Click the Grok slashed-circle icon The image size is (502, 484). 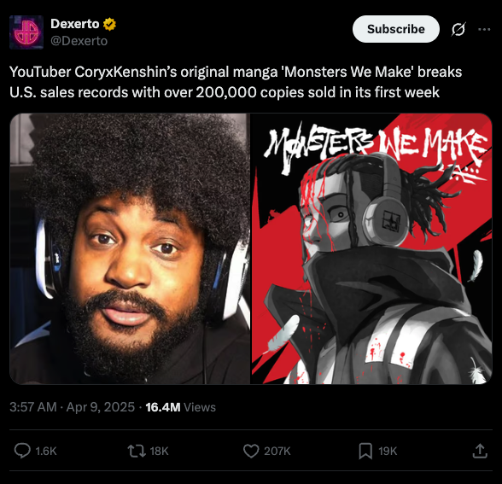[x=458, y=29]
